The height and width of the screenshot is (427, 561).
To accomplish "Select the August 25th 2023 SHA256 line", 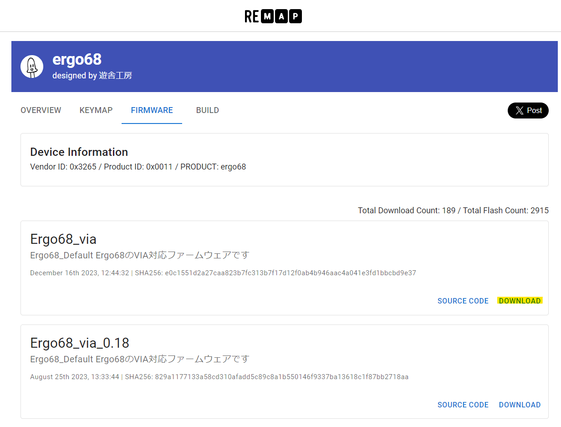I will point(219,377).
